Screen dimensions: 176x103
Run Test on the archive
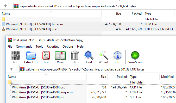click(x=46, y=57)
